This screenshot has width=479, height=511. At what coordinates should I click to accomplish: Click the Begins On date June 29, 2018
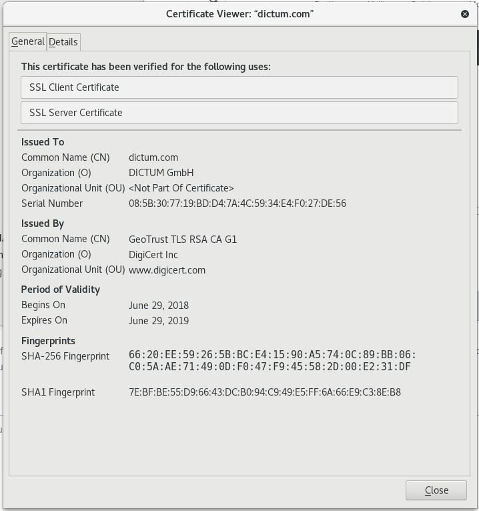[x=159, y=306]
